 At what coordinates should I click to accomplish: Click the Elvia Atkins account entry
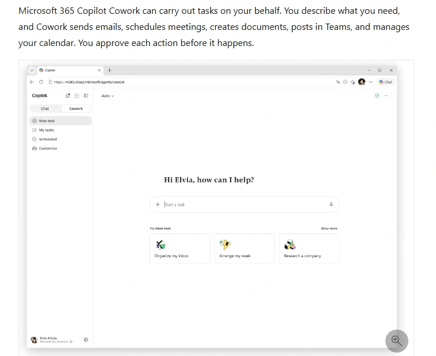[51, 340]
